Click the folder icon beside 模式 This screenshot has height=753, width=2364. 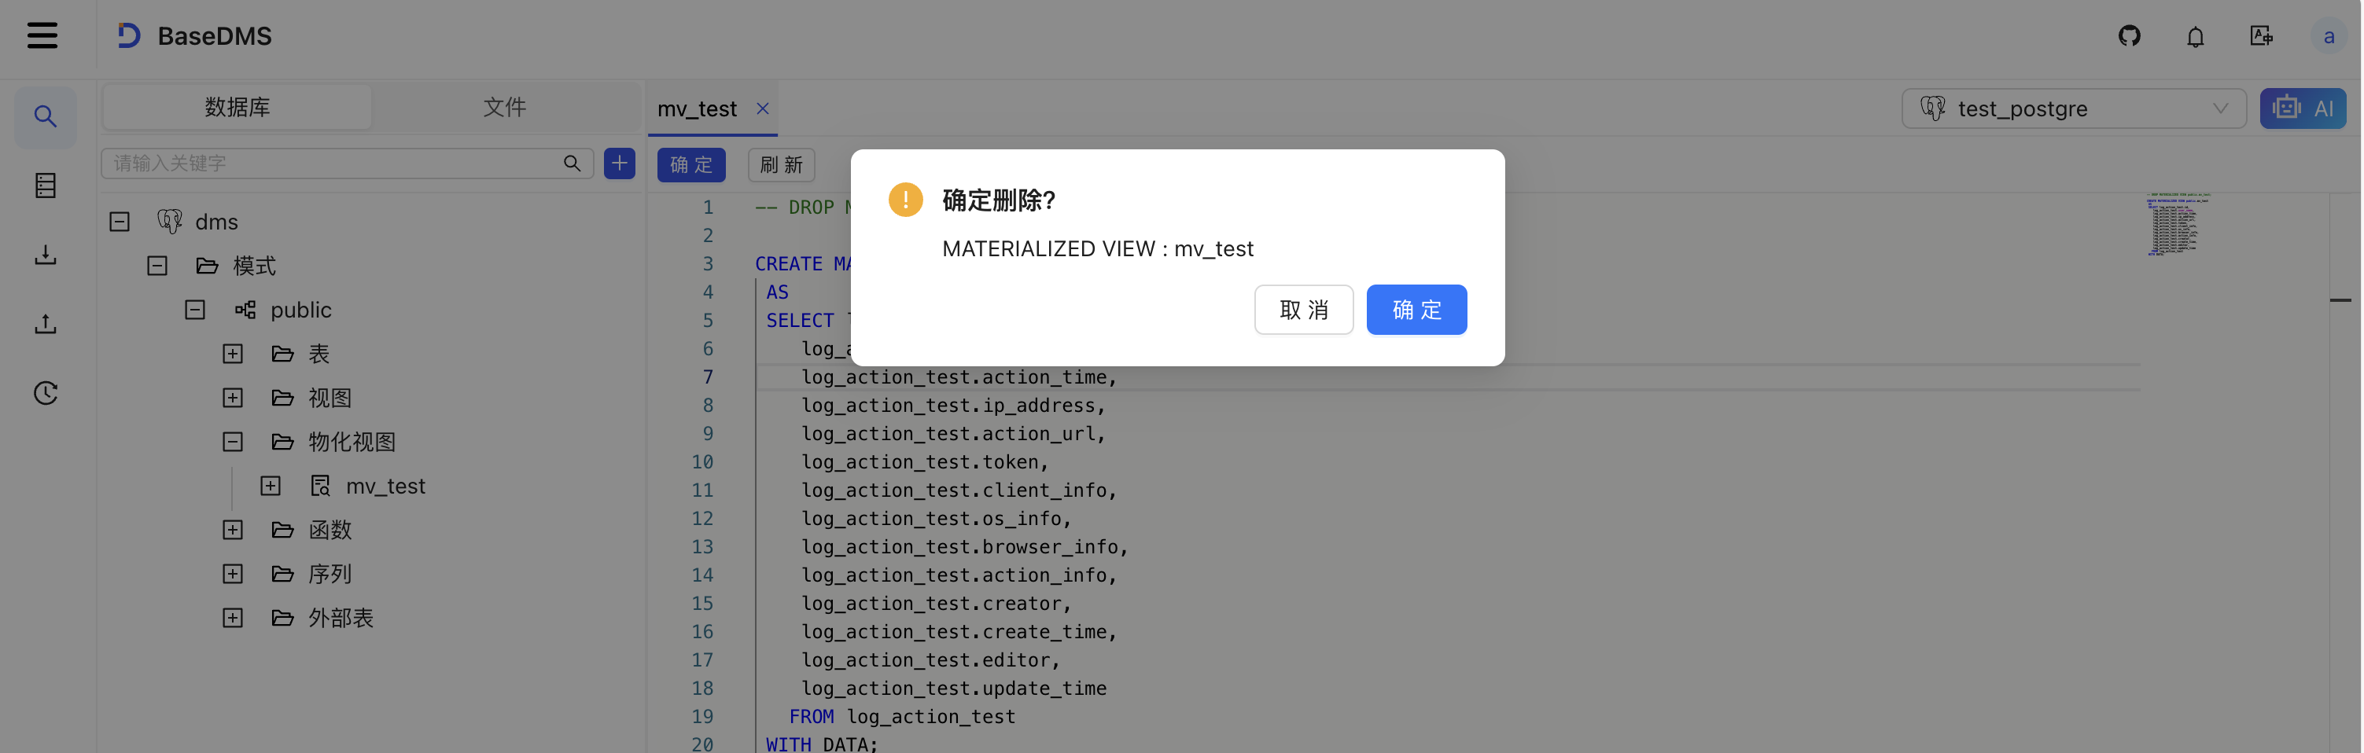point(208,265)
